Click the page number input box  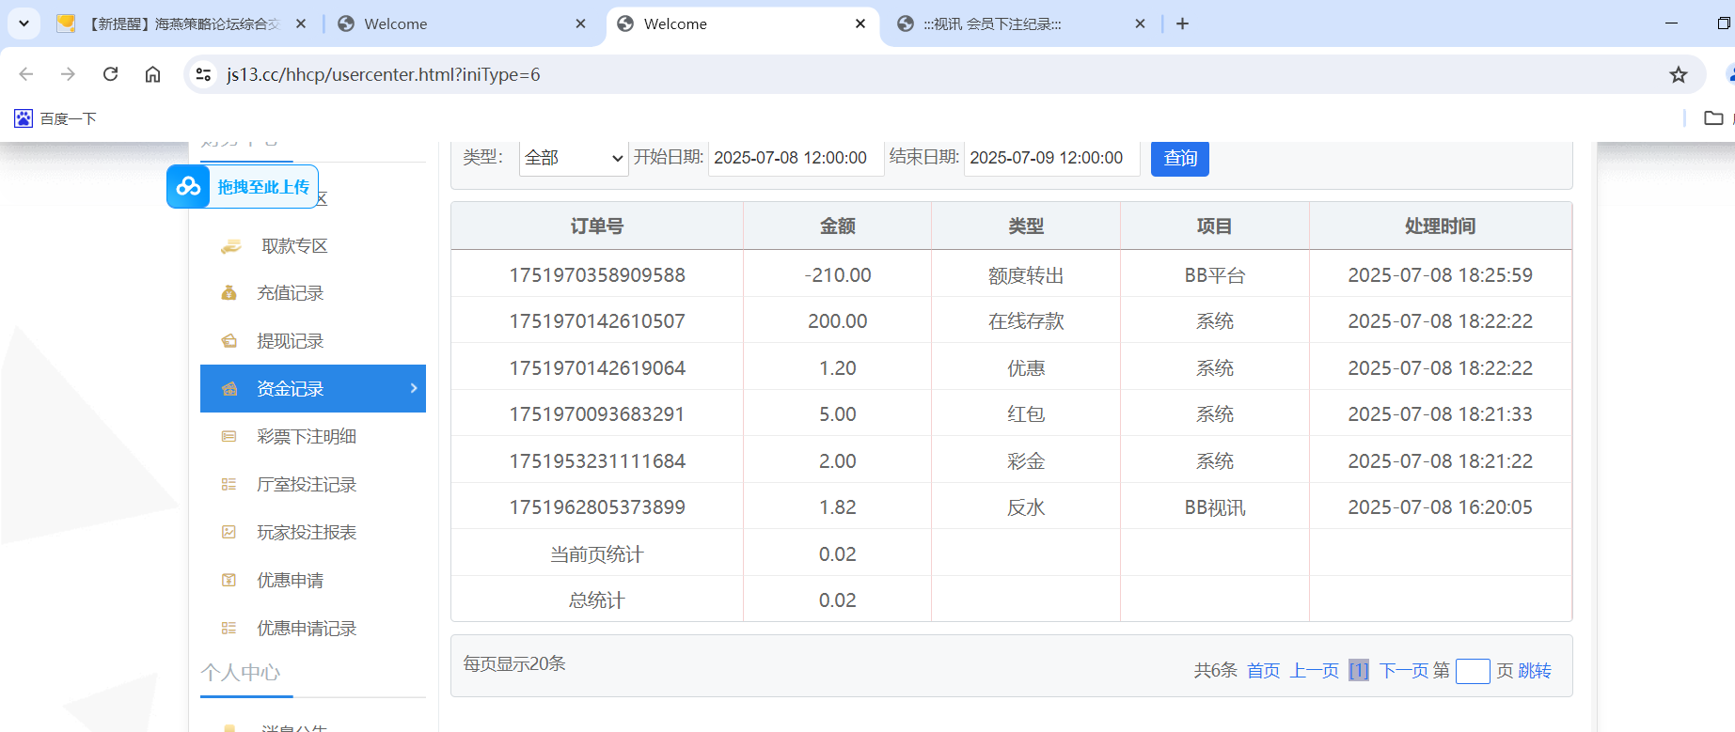[1472, 671]
